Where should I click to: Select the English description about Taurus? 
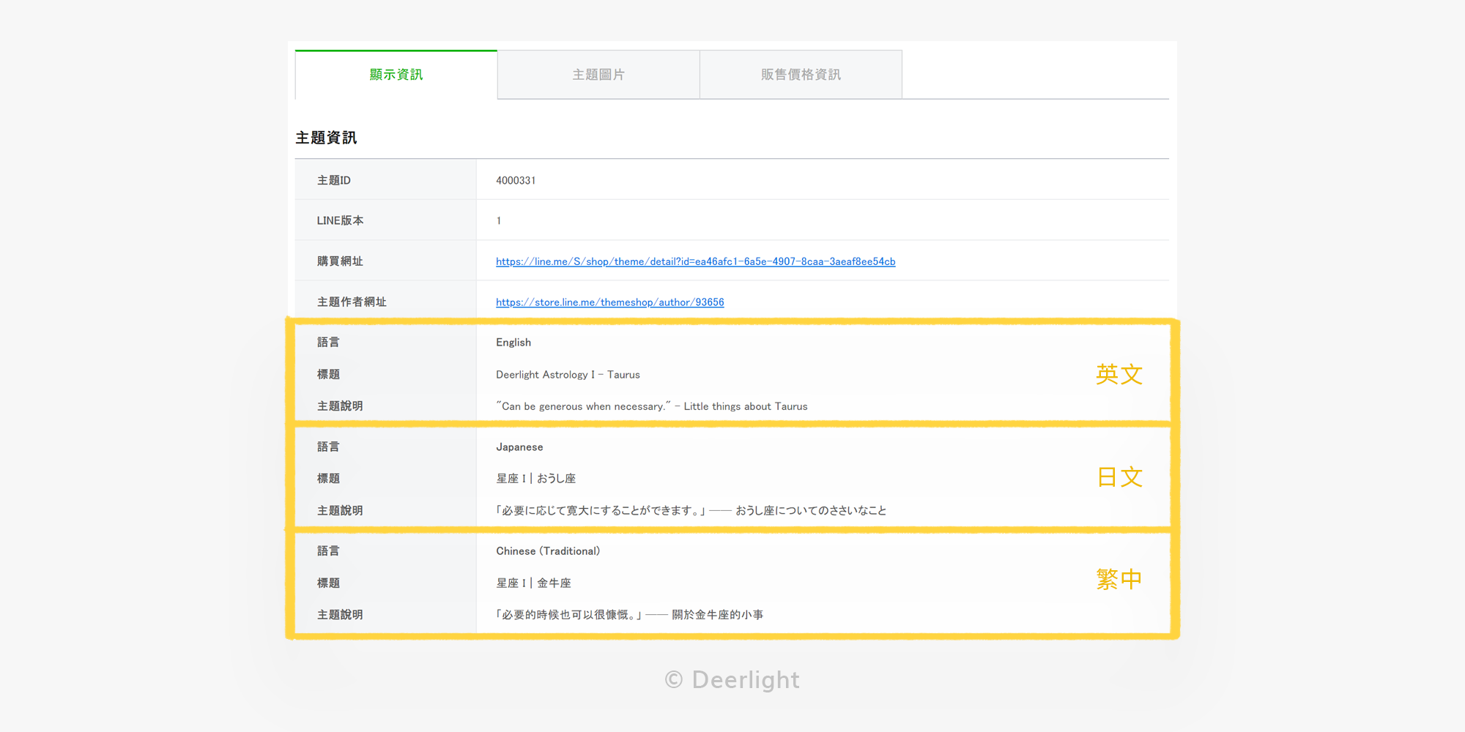point(652,406)
